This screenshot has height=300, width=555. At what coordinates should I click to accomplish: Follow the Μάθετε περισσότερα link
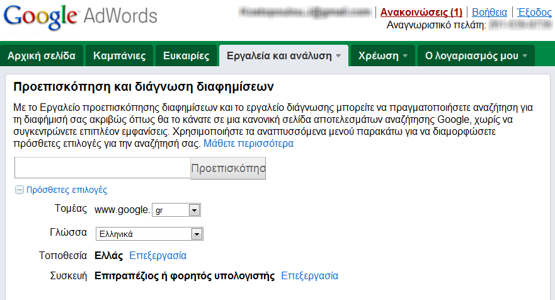pyautogui.click(x=248, y=144)
